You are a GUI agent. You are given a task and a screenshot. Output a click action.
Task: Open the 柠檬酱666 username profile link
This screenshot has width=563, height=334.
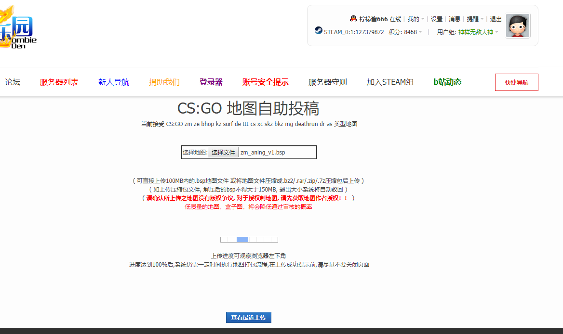pyautogui.click(x=374, y=19)
